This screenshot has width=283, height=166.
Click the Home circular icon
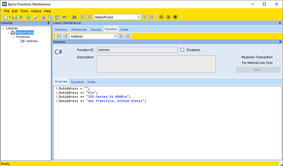pyautogui.click(x=175, y=17)
